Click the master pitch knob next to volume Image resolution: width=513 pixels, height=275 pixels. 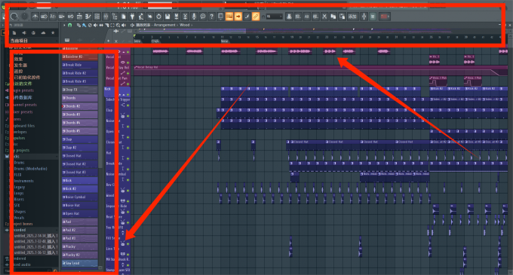pos(25,17)
